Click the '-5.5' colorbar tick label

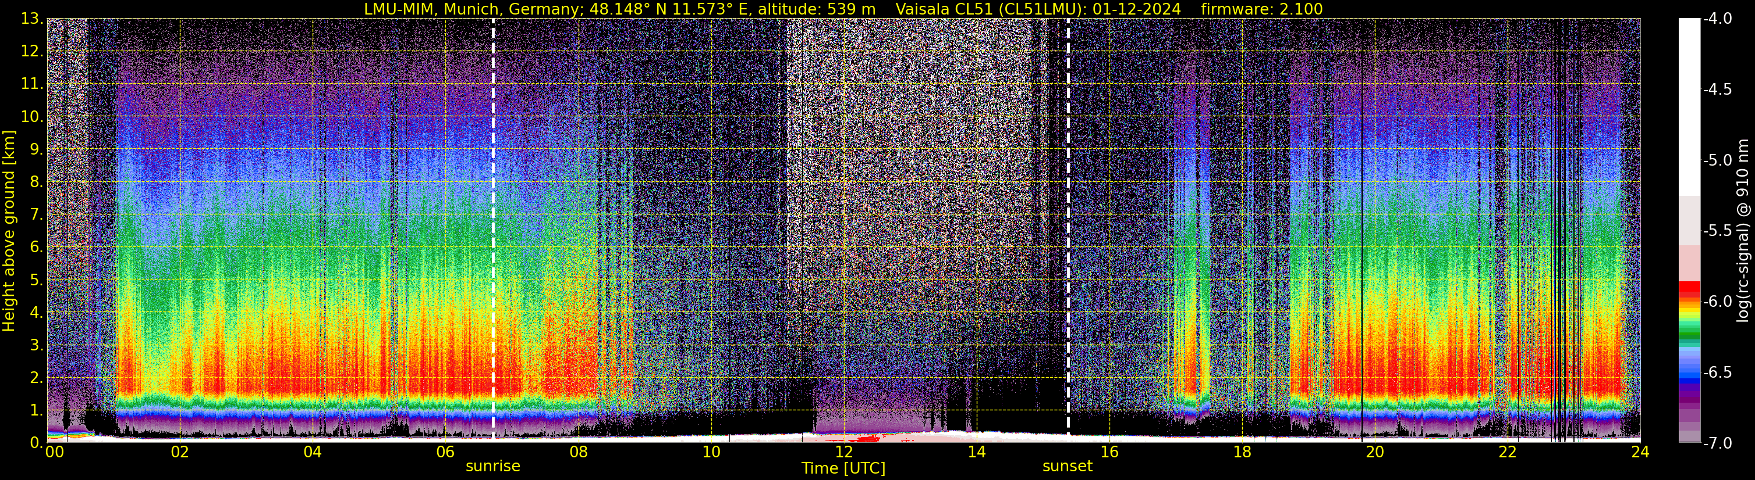click(x=1718, y=231)
